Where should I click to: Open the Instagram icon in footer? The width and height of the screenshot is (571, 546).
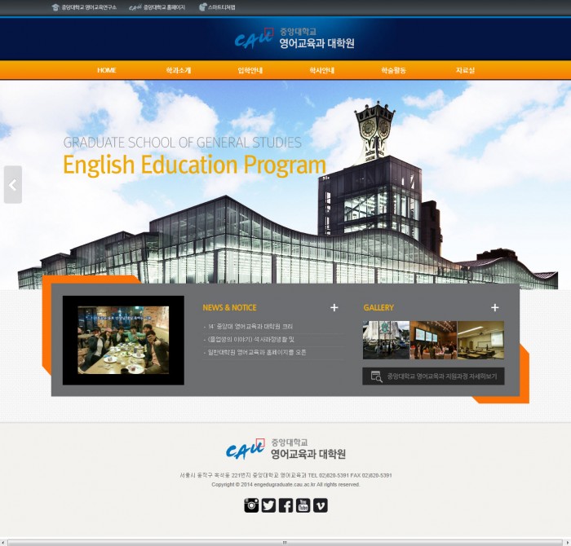pyautogui.click(x=251, y=505)
